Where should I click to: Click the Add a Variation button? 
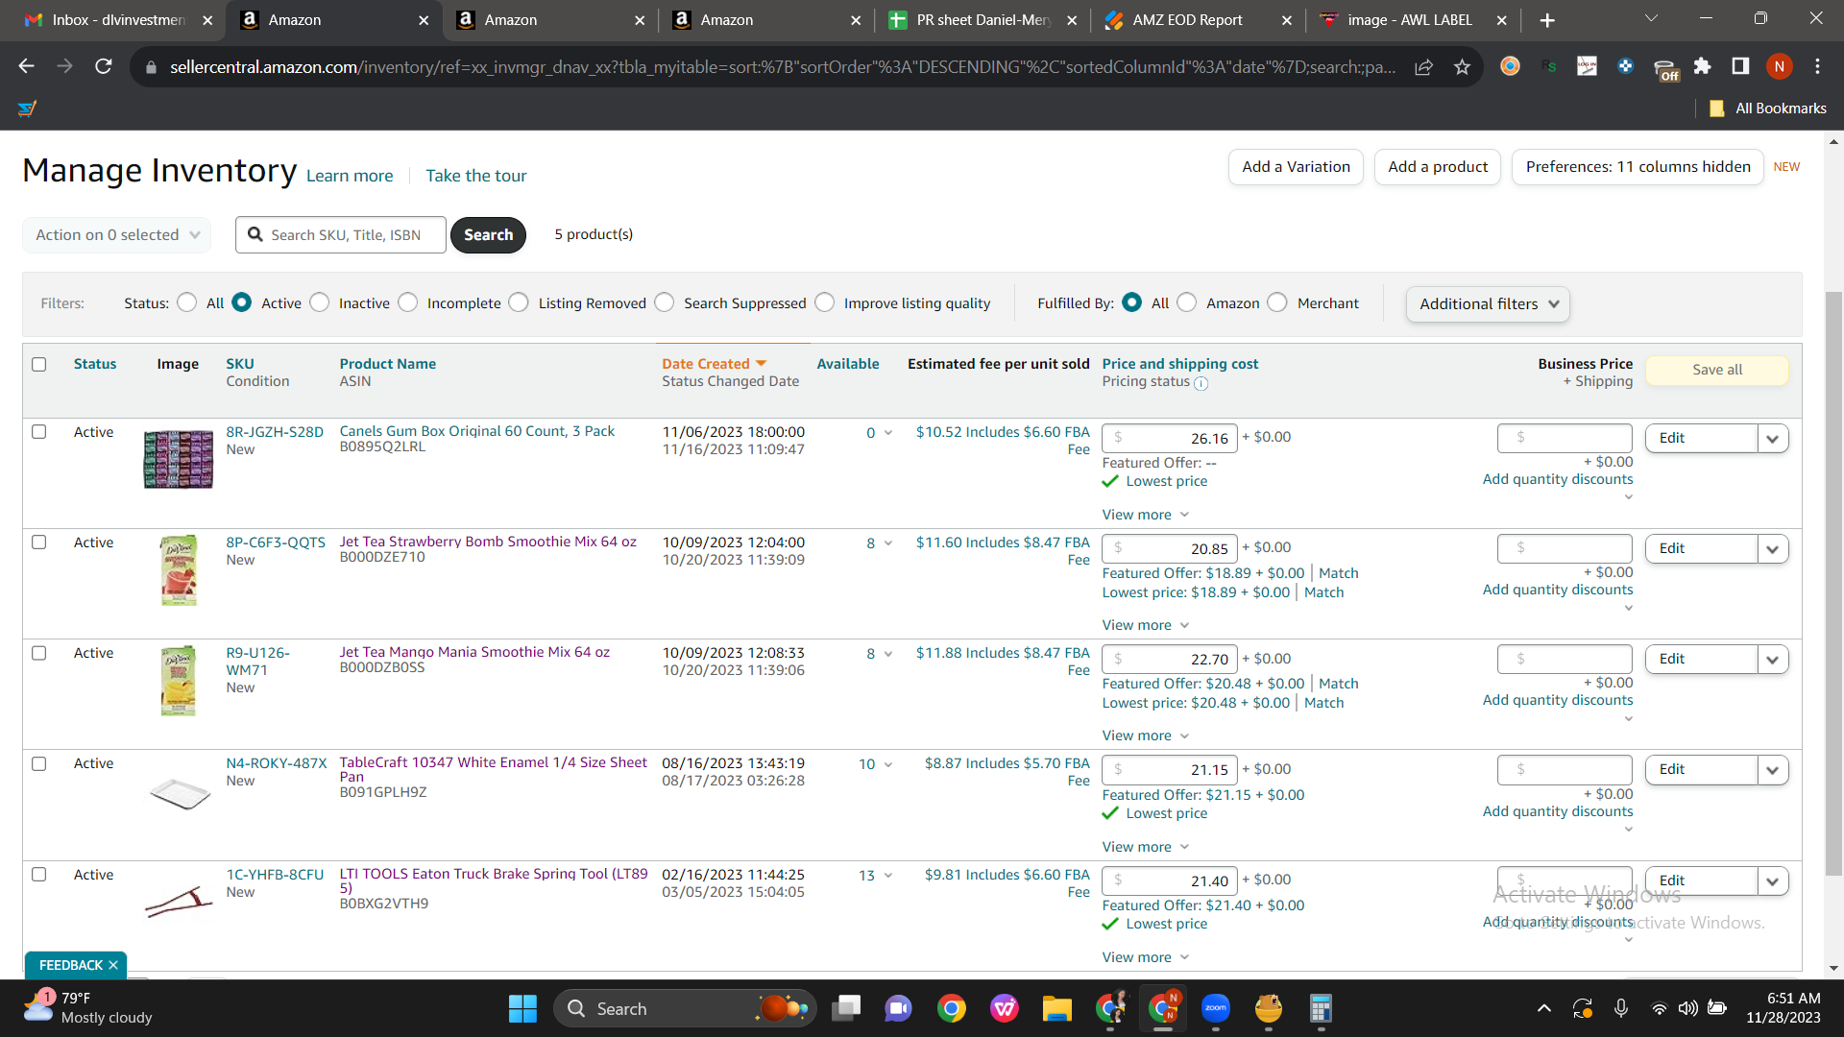[1296, 167]
